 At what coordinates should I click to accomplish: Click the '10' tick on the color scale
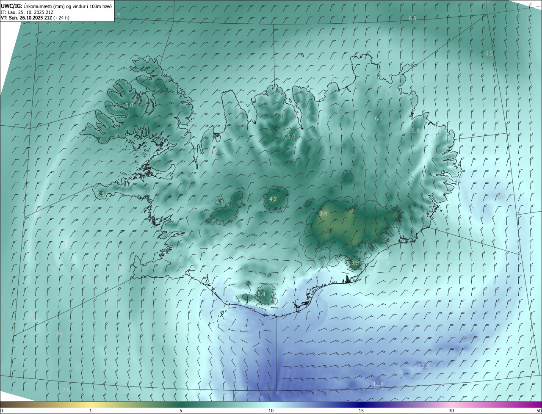(x=271, y=411)
